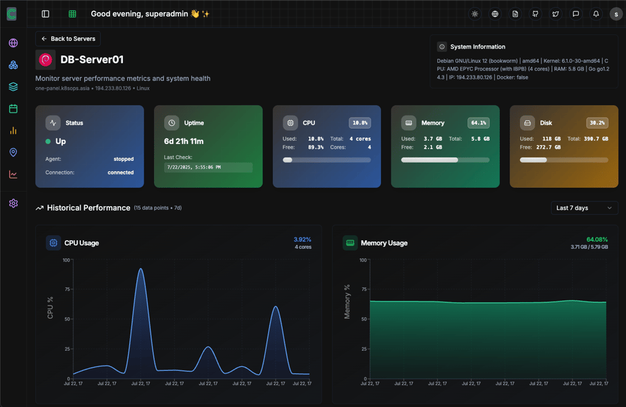Open settings gear in sidebar

(x=13, y=203)
